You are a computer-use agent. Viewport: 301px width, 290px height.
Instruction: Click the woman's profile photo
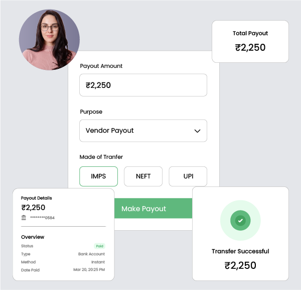[x=49, y=39]
